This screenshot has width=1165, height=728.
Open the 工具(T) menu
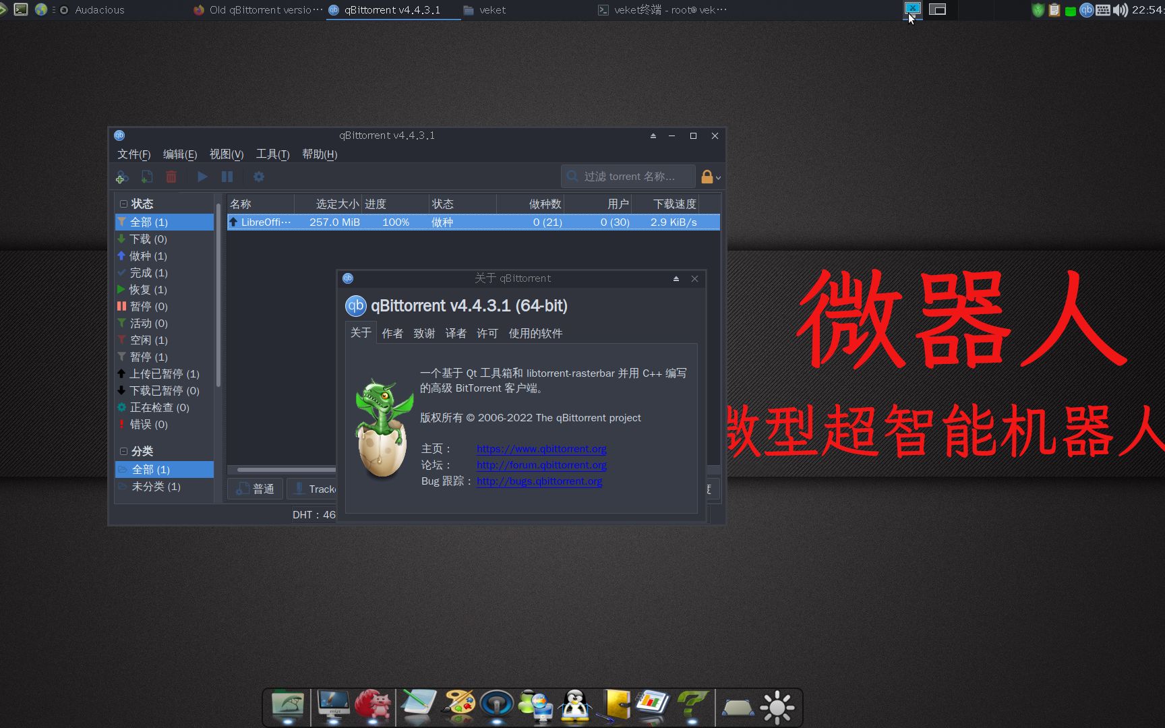click(272, 154)
